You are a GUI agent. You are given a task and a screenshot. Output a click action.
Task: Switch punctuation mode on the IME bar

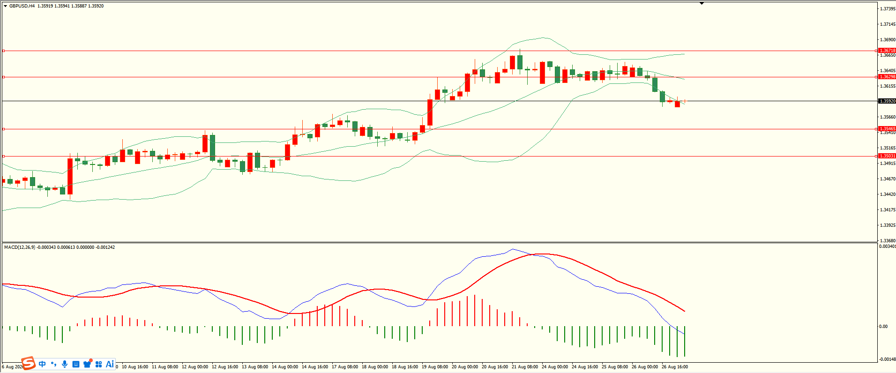click(x=53, y=364)
